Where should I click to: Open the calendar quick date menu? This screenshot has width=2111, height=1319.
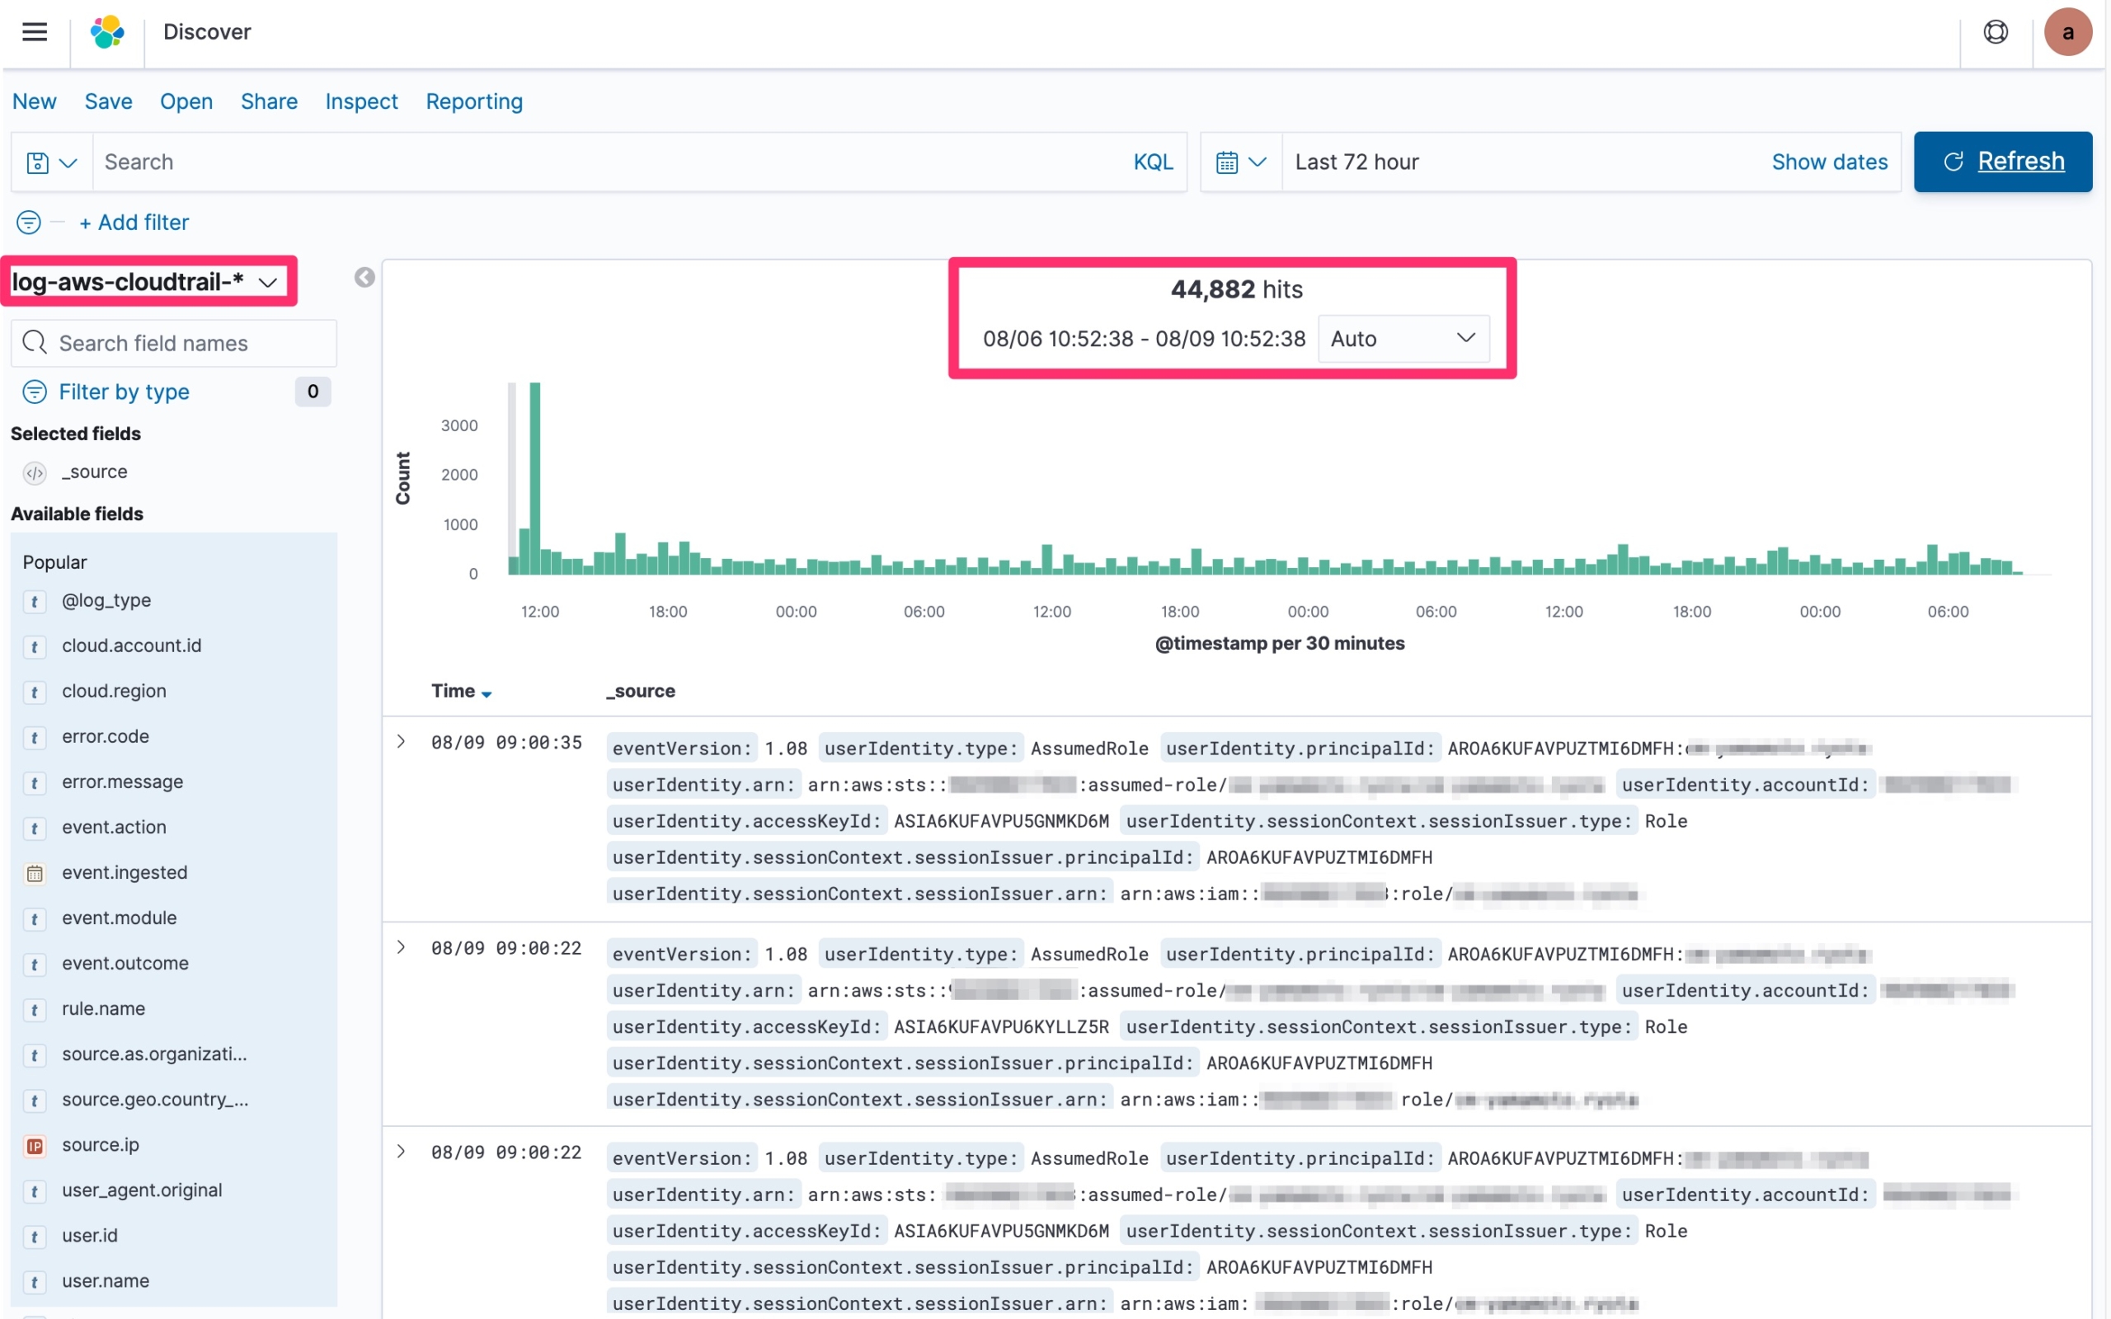(x=1226, y=162)
